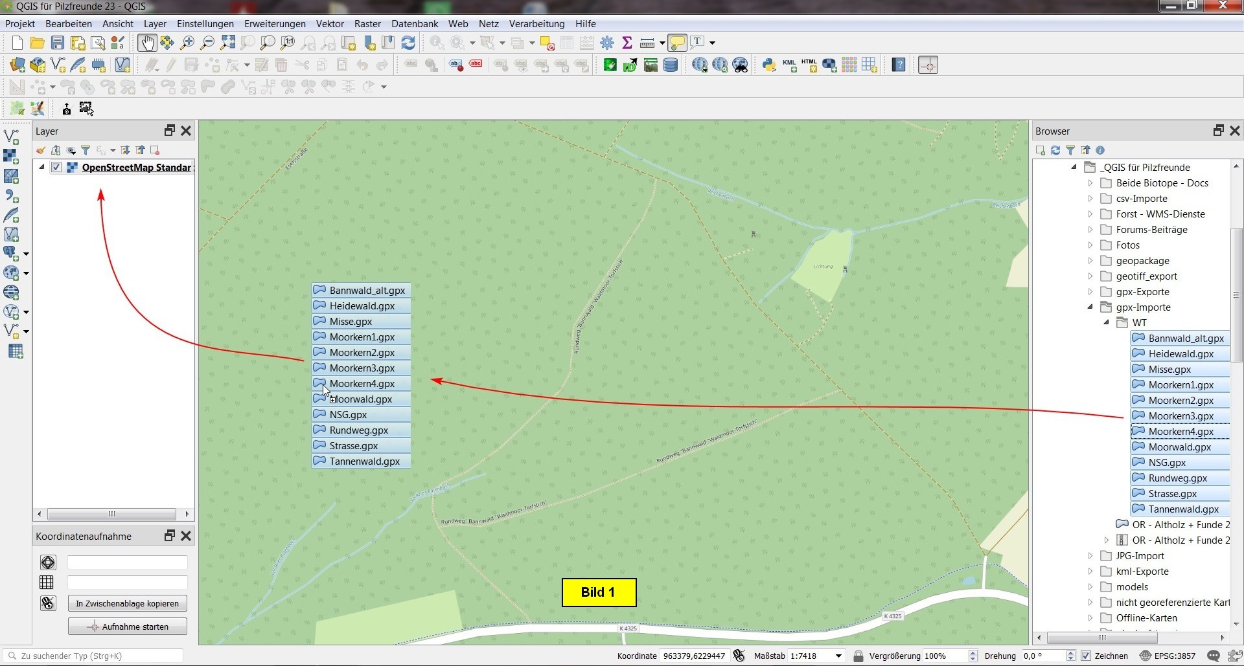
Task: Open the field calculator gear icon
Action: 607,43
